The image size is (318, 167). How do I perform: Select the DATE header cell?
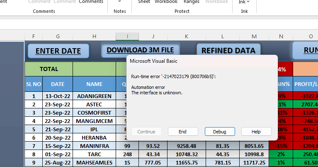[58, 84]
